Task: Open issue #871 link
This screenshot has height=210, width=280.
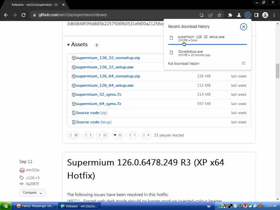Action: pyautogui.click(x=73, y=201)
